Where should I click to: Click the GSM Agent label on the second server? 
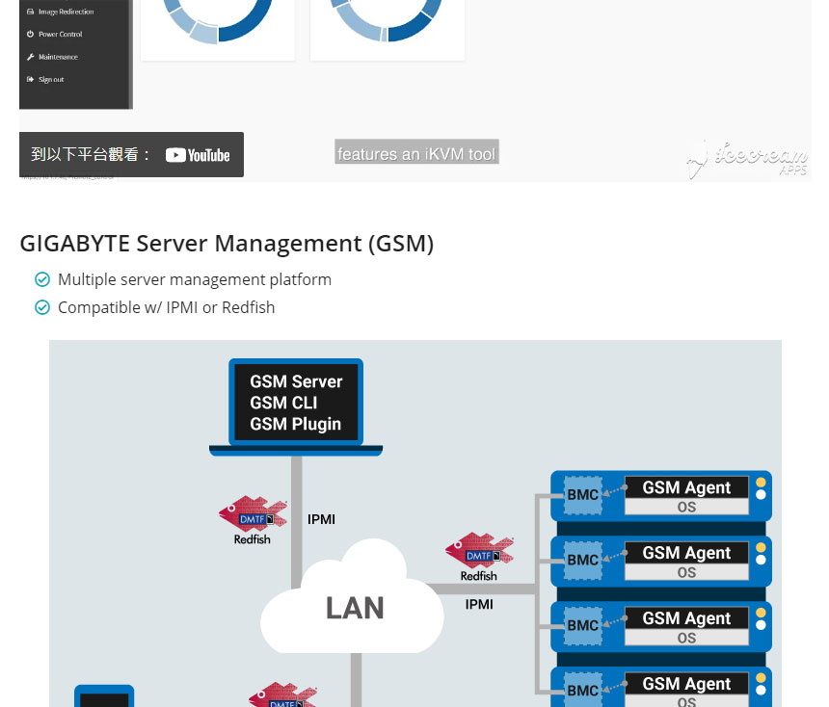[x=686, y=553]
